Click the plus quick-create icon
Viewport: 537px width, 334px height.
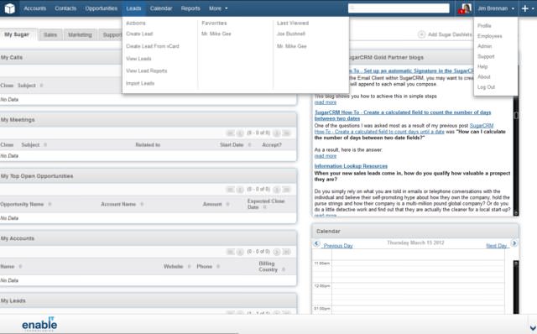pos(525,8)
